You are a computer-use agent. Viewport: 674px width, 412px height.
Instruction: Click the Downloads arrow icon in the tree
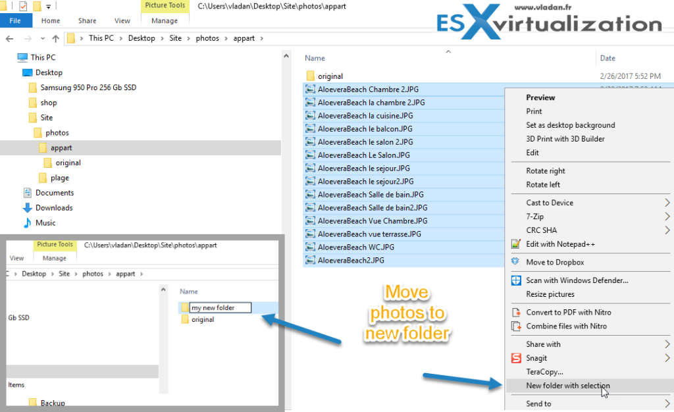[x=28, y=208]
